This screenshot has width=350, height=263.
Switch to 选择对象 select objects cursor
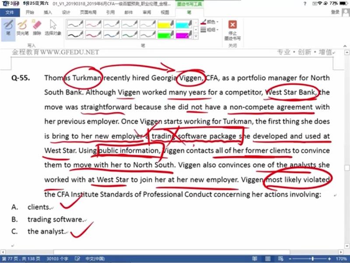(x=53, y=28)
